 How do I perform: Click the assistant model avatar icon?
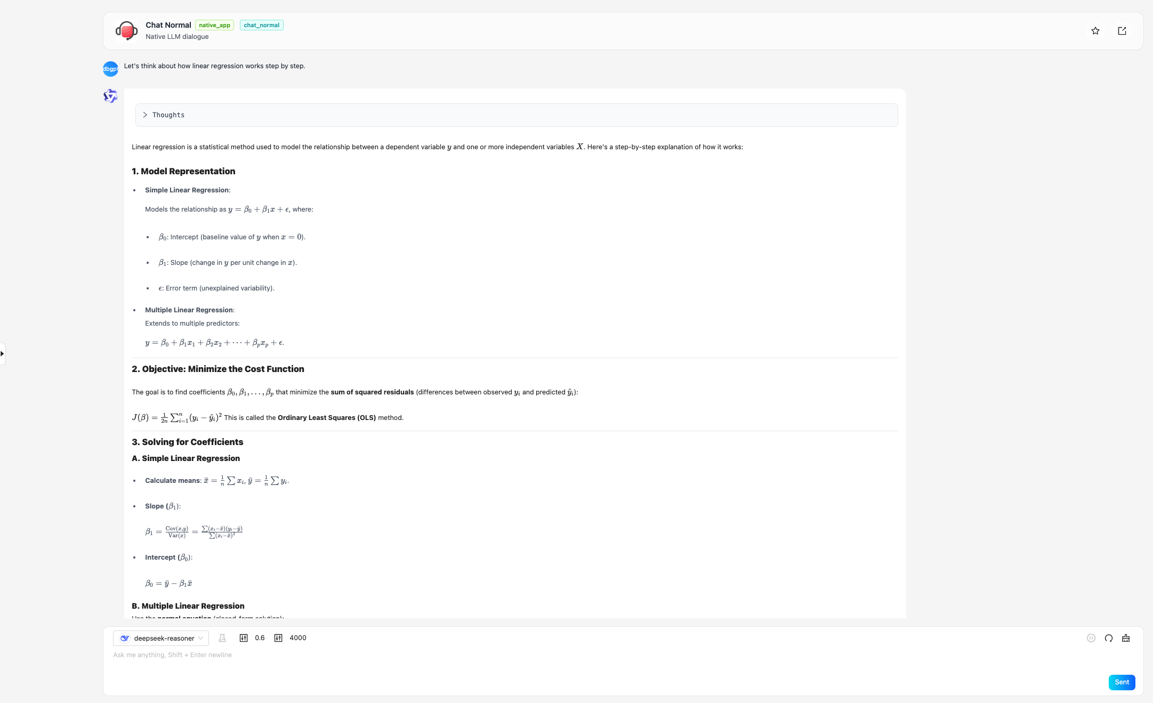pos(110,96)
